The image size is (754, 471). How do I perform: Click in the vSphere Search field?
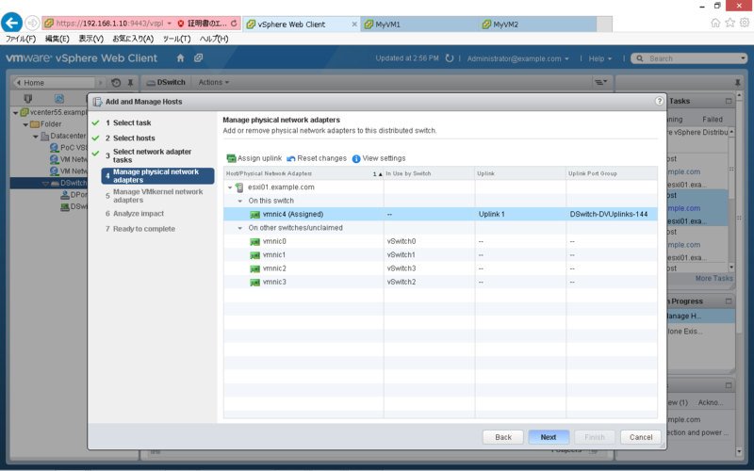point(690,58)
